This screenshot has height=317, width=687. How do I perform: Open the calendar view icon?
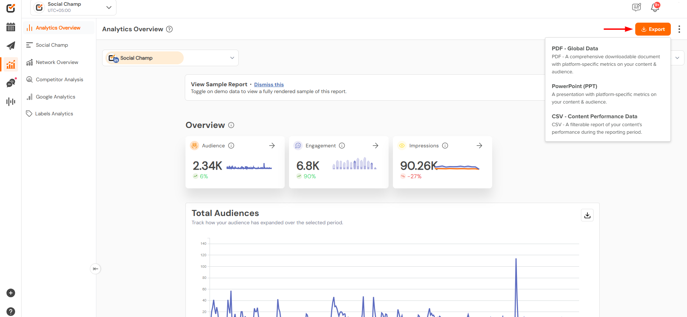pos(11,27)
